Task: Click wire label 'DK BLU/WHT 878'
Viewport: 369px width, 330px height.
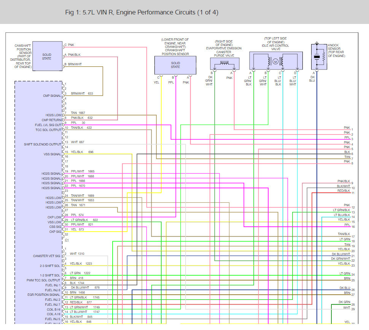Action: 85,288
